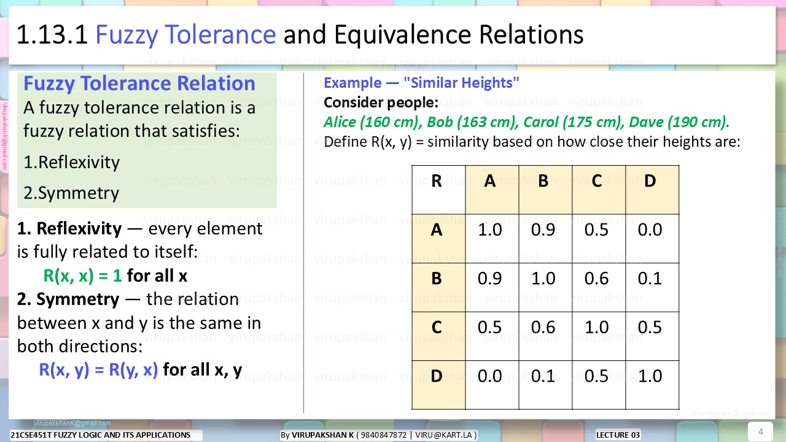Click cell row A column C value 0.5

(599, 238)
